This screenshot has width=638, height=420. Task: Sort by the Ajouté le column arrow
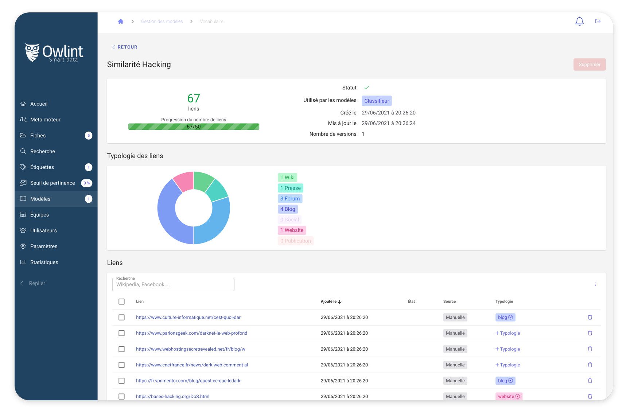(340, 302)
